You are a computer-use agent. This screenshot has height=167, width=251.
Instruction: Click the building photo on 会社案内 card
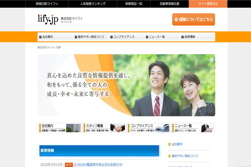pos(73,128)
